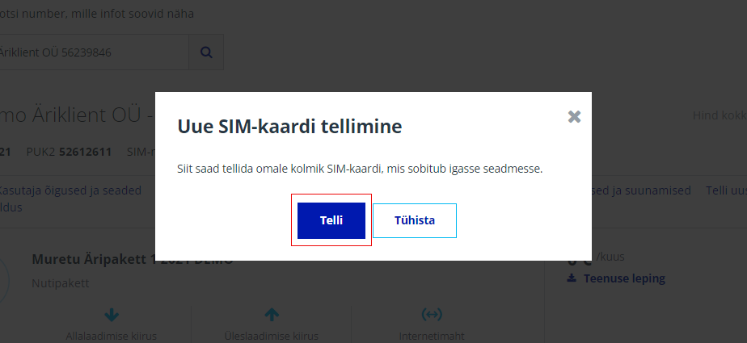Click the Allalaadimise kiirus label

coord(111,336)
